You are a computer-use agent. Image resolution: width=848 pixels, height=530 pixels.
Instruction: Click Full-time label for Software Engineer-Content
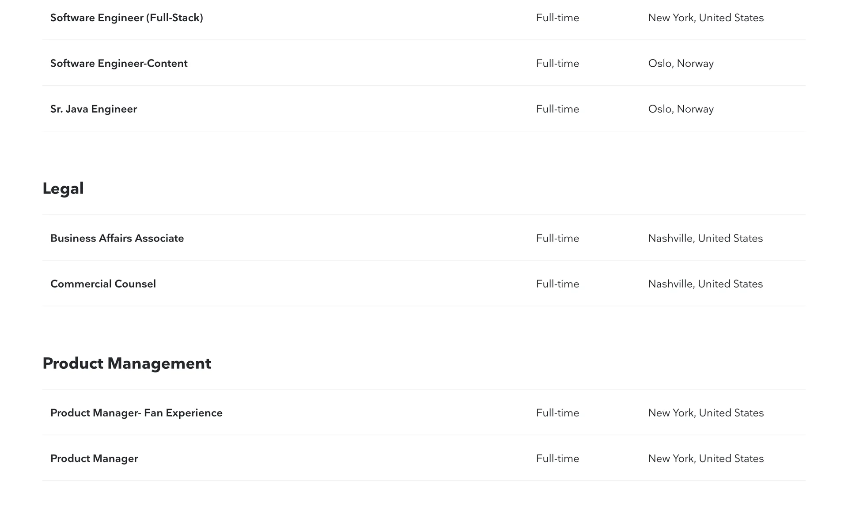[x=557, y=63]
